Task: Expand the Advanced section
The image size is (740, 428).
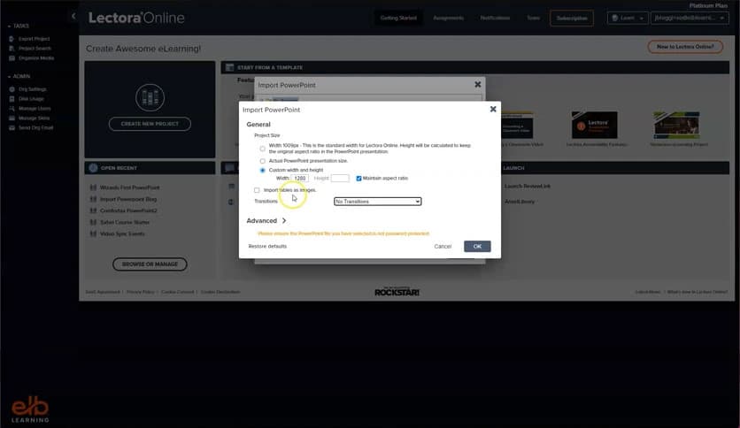Action: click(x=266, y=220)
